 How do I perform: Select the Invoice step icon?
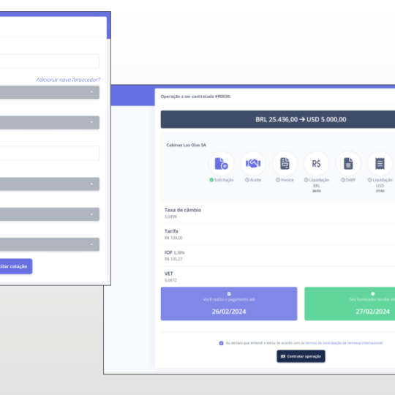[285, 164]
